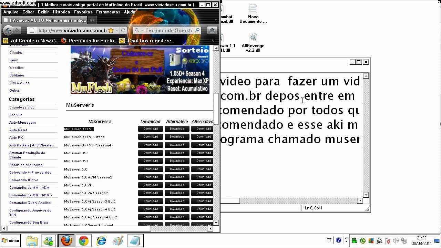This screenshot has height=248, width=441.
Task: Click MuServer 1.04x Season4 Epi2 row text
Action: [x=91, y=217]
